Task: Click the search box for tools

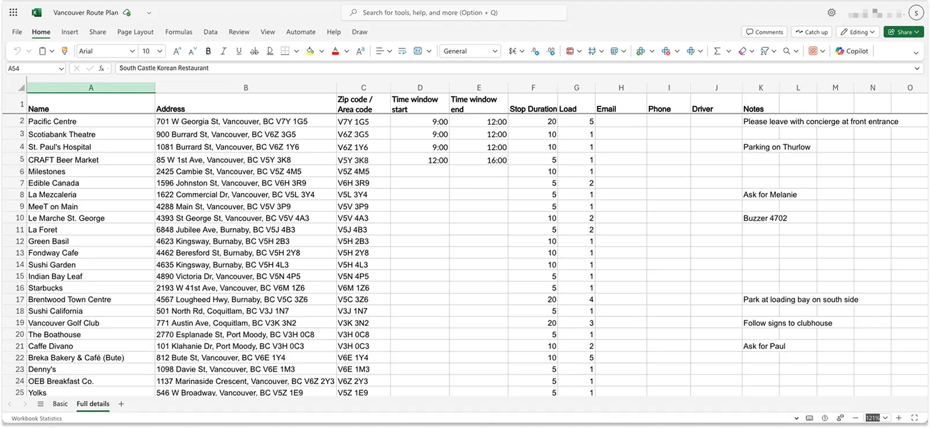Action: (x=454, y=12)
